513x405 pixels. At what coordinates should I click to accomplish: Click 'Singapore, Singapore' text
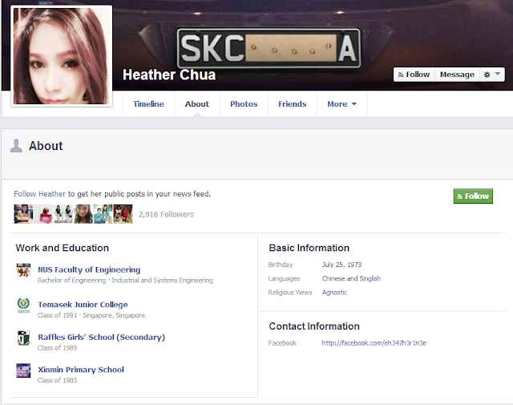pyautogui.click(x=114, y=315)
